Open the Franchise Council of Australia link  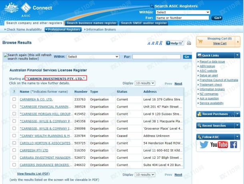(219, 80)
